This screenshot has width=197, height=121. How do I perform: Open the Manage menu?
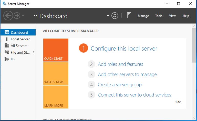143,16
